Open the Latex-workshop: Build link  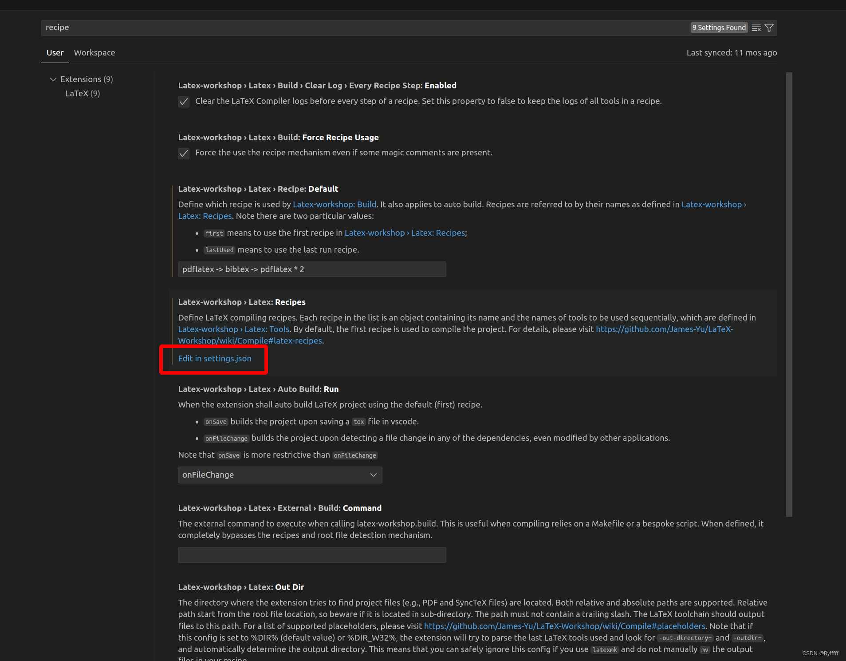(334, 204)
